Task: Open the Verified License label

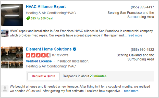Action: coord(39,61)
